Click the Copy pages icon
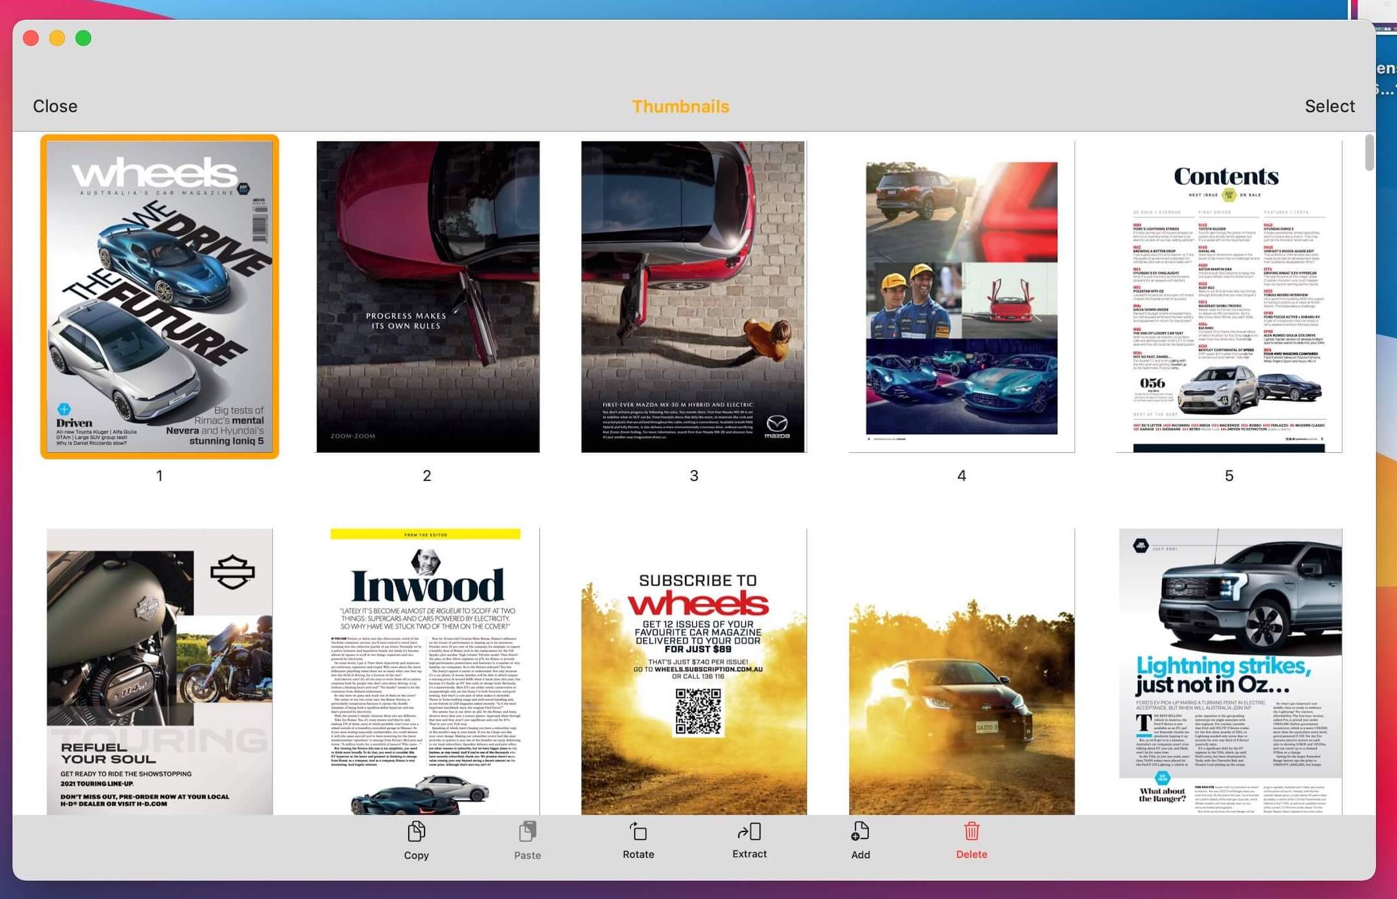Screen dimensions: 1397x899 coord(416,832)
